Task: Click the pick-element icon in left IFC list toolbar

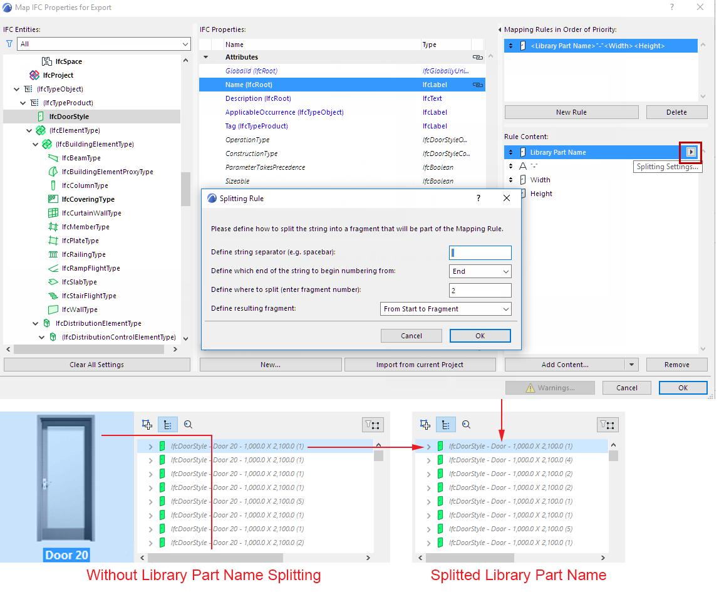Action: click(147, 425)
